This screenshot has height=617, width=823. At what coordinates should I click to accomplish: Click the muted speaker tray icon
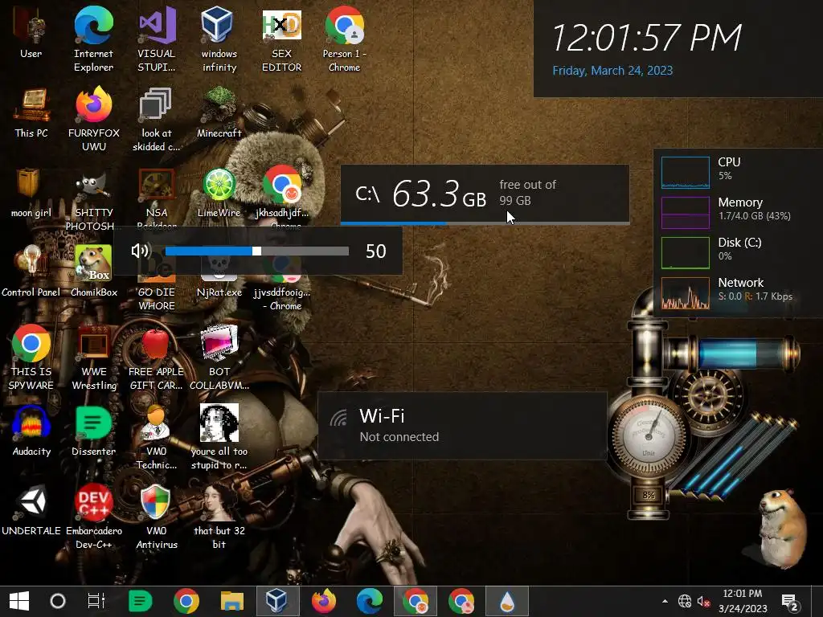703,601
